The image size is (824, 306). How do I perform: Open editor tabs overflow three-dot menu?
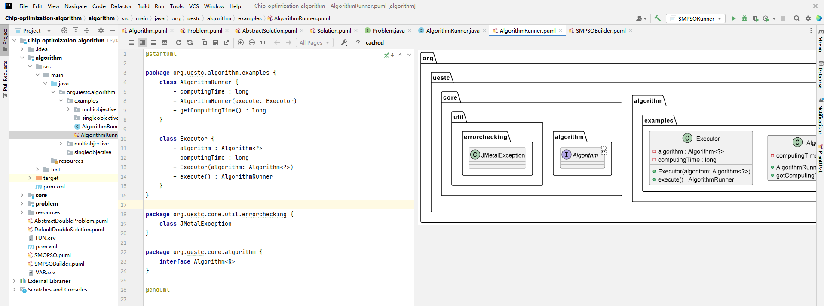pyautogui.click(x=811, y=30)
